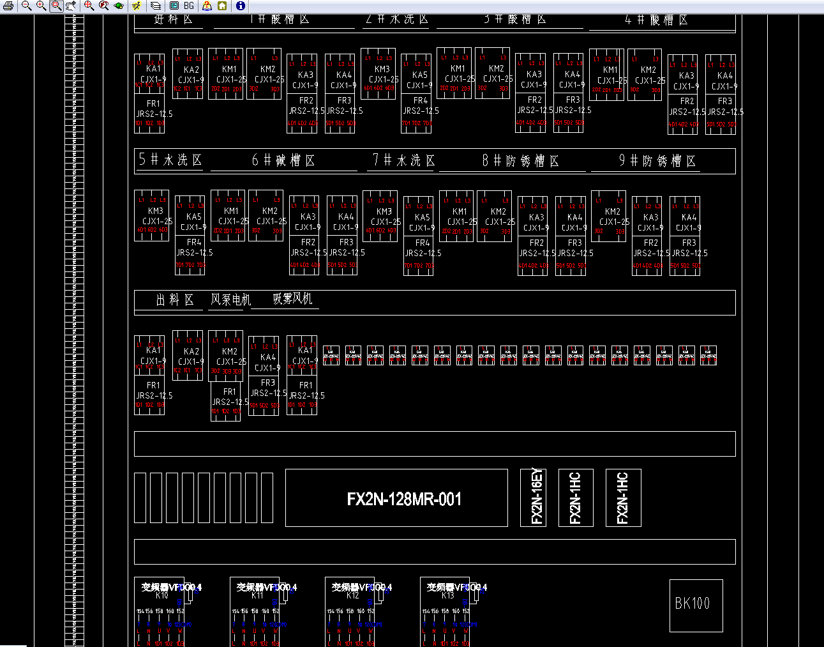
Task: Click the 吸雾风机 label
Action: tap(293, 299)
